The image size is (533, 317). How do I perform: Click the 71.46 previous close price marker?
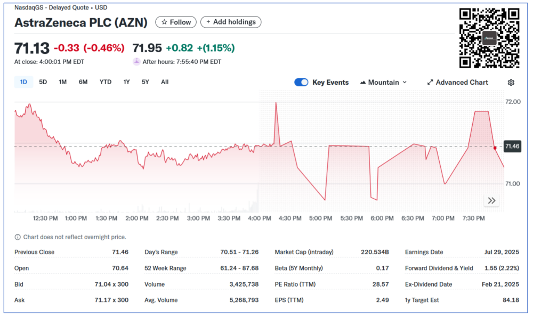(x=512, y=147)
